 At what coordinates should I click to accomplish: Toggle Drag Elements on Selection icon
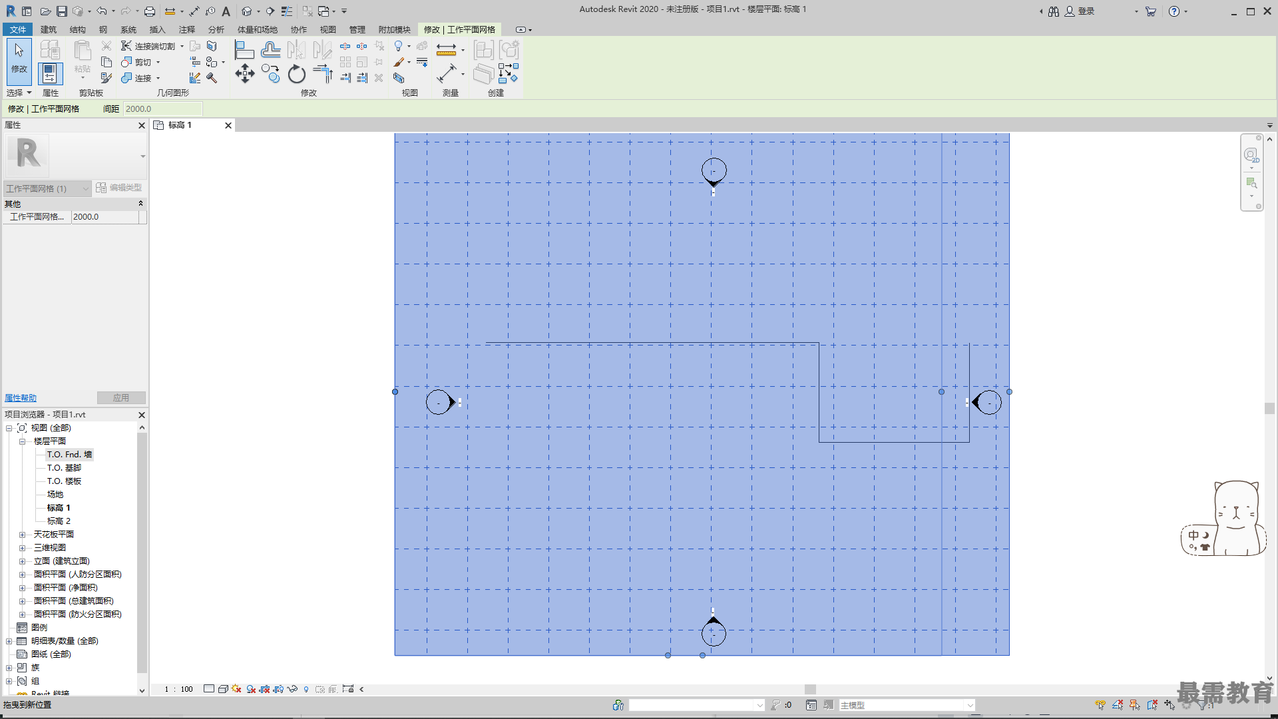click(1170, 705)
